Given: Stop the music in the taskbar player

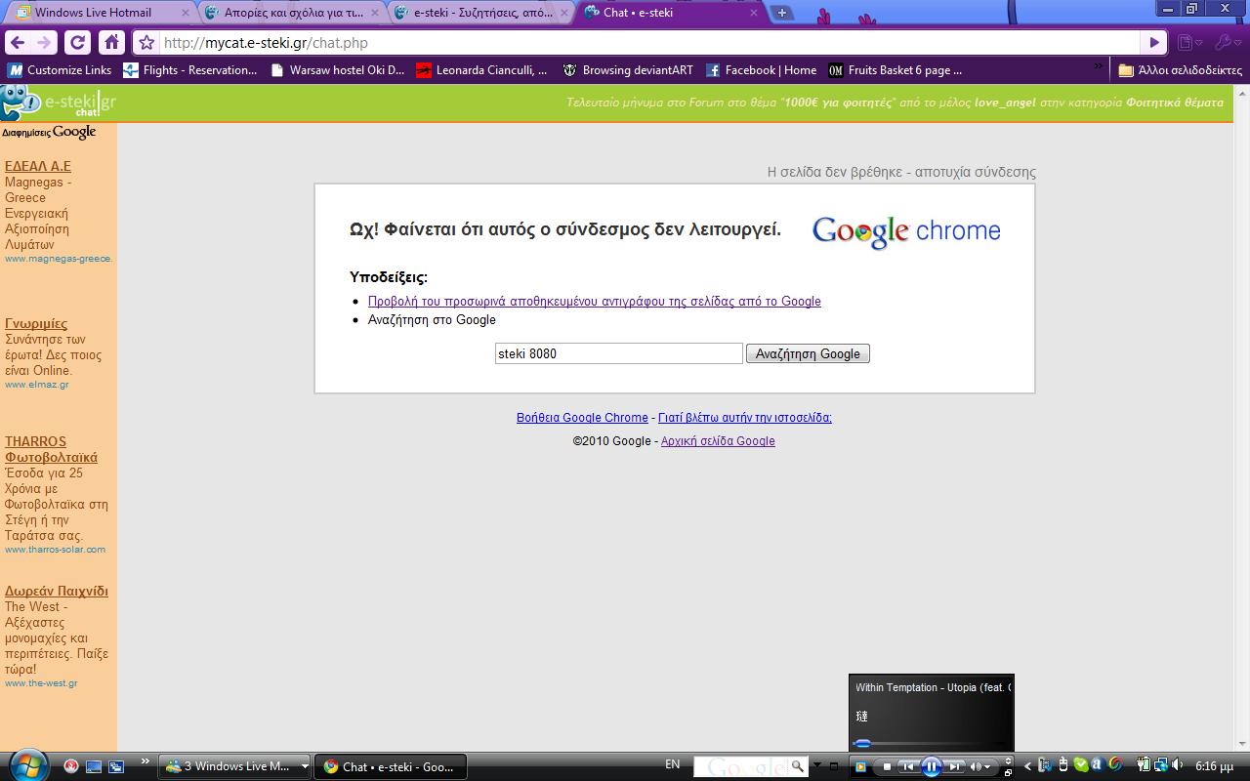Looking at the screenshot, I should click(x=887, y=766).
